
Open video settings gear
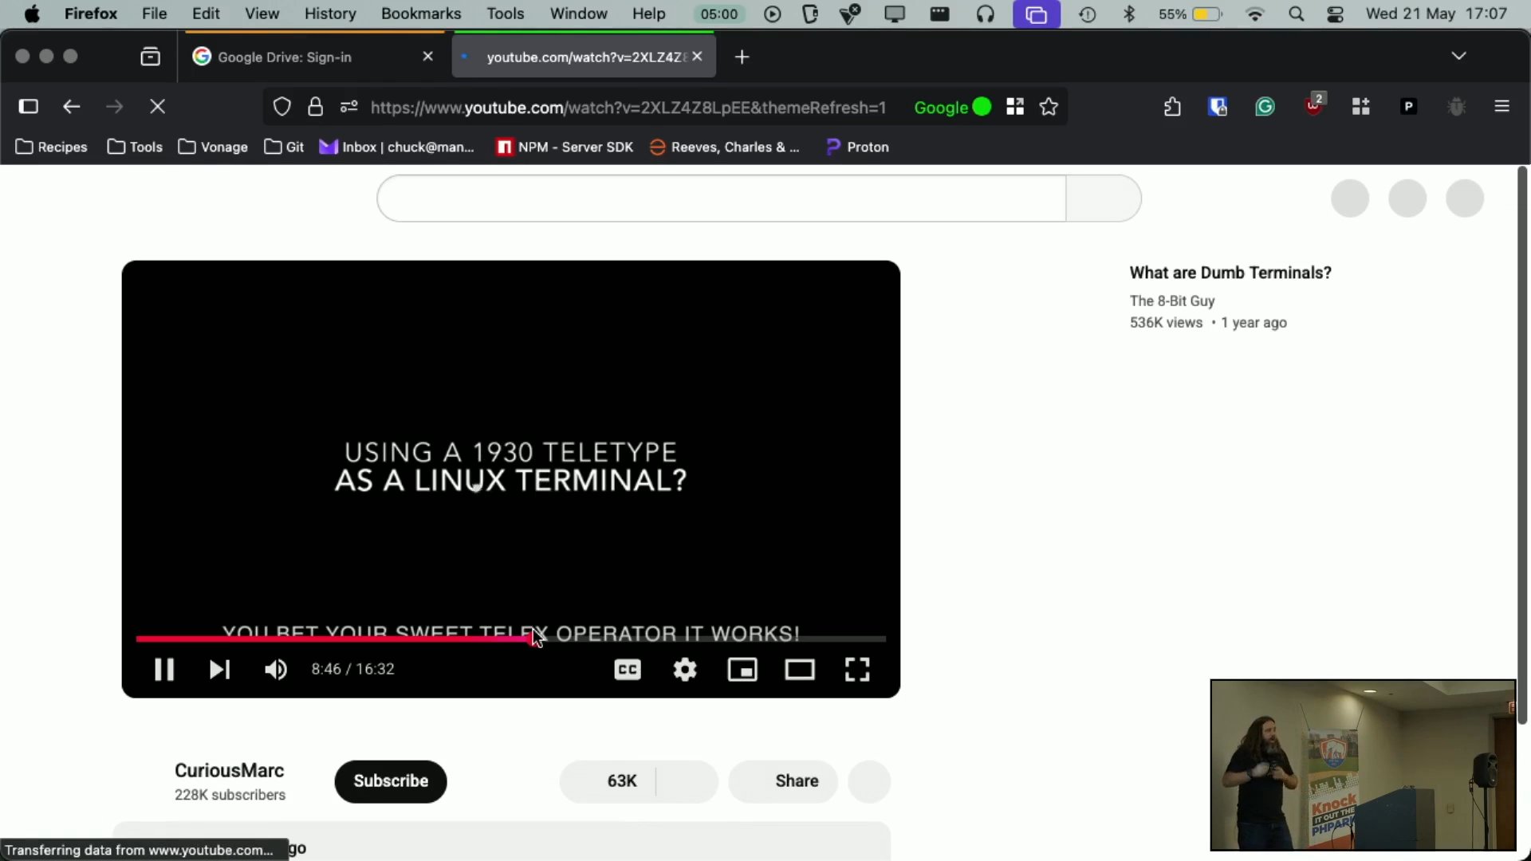pyautogui.click(x=685, y=670)
